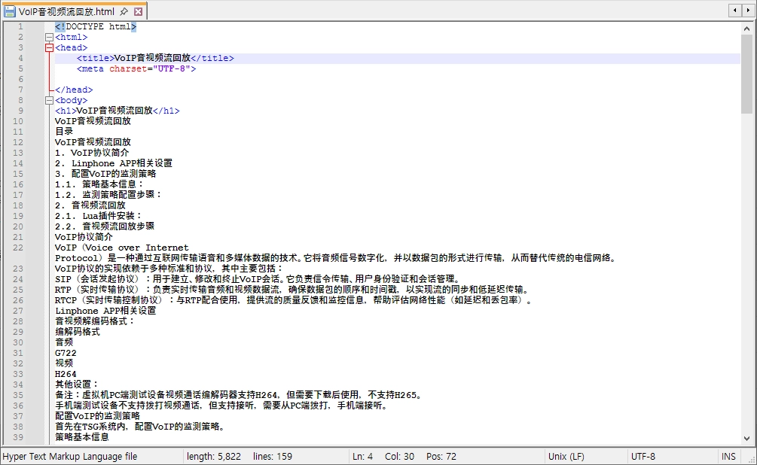
Task: Click the vertical scrollbar thumb
Action: pyautogui.click(x=747, y=74)
